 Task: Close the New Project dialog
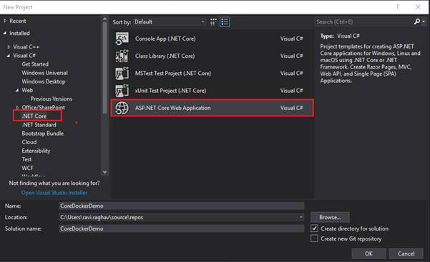coord(418,7)
